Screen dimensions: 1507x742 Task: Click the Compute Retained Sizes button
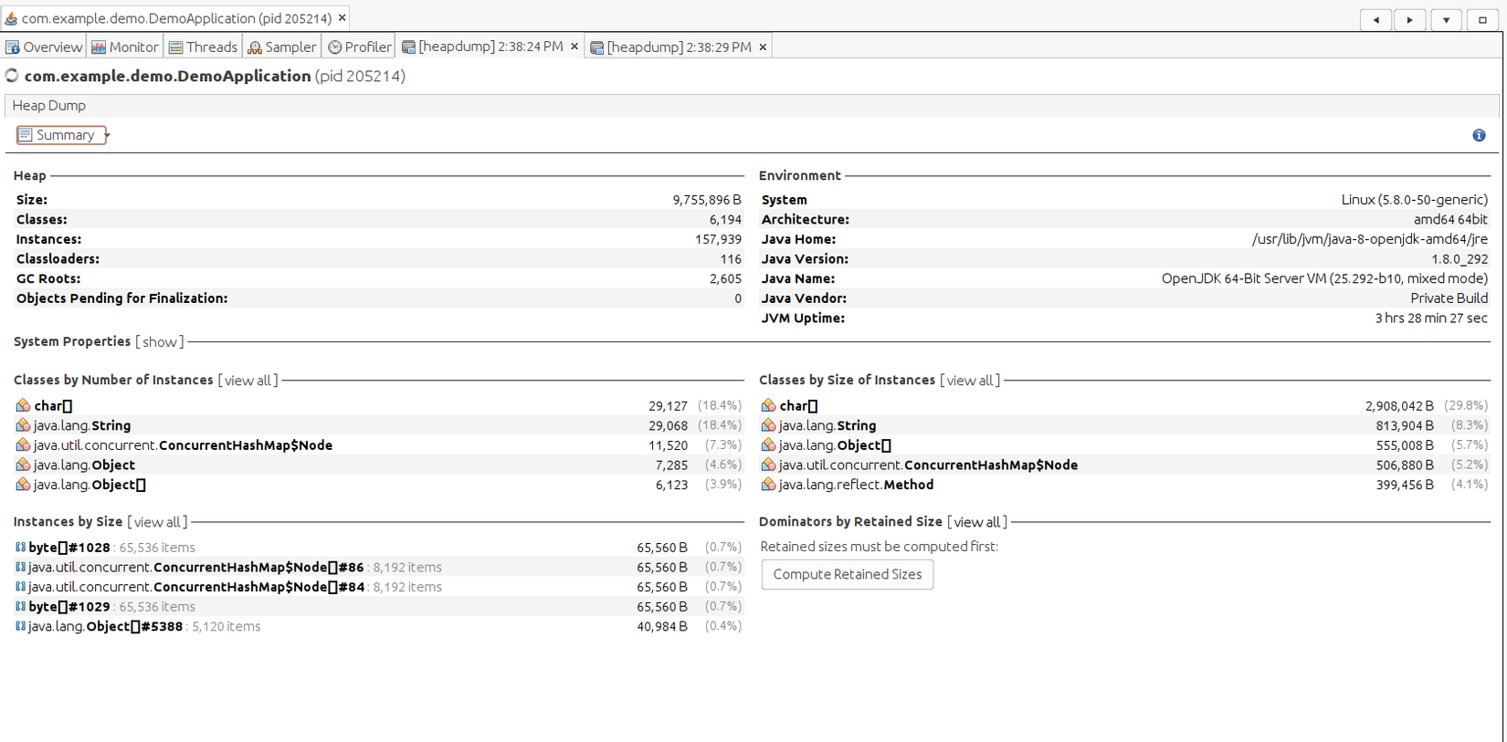(848, 574)
